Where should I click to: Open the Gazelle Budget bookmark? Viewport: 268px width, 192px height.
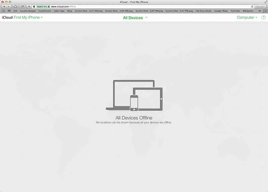[28, 11]
